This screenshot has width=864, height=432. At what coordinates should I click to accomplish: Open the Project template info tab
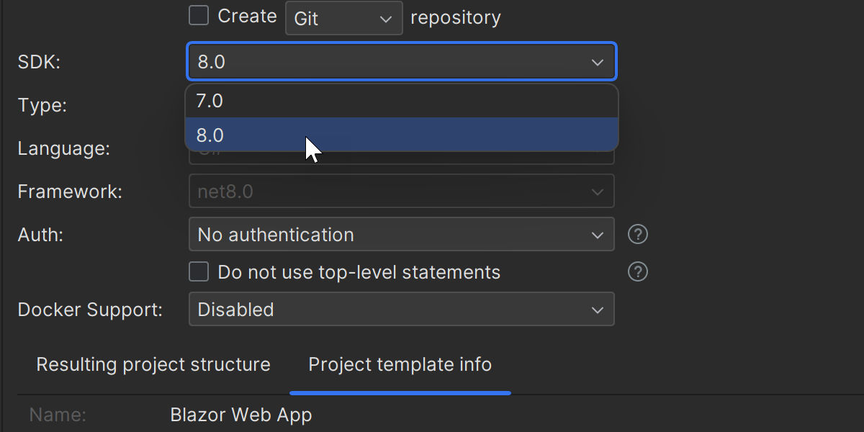pyautogui.click(x=400, y=365)
